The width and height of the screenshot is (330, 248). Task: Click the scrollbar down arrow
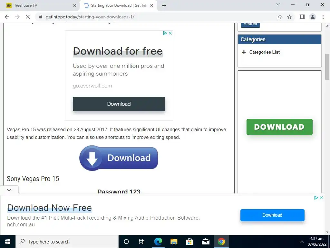[327, 232]
